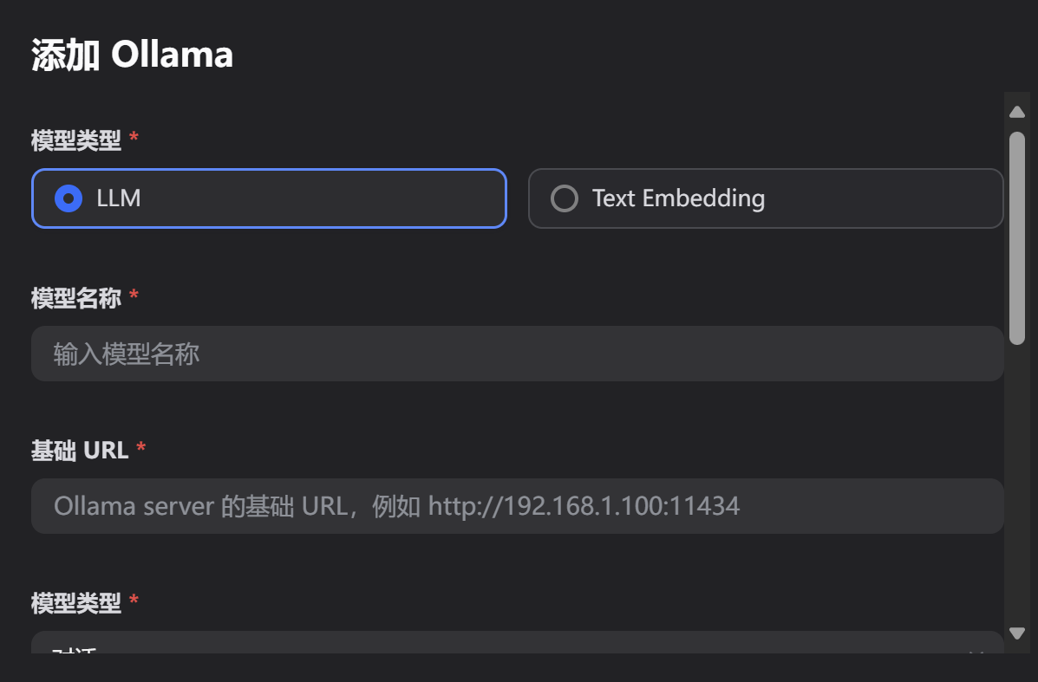Viewport: 1038px width, 682px height.
Task: Click the 添加 Ollama dialog title
Action: coord(130,54)
